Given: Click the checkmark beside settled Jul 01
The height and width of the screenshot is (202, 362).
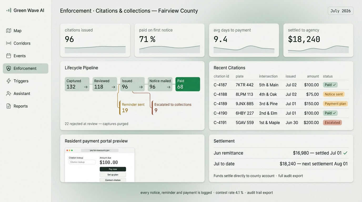Looking at the screenshot, I should tap(345, 153).
